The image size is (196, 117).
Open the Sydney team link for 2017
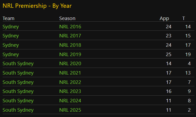tap(11, 36)
